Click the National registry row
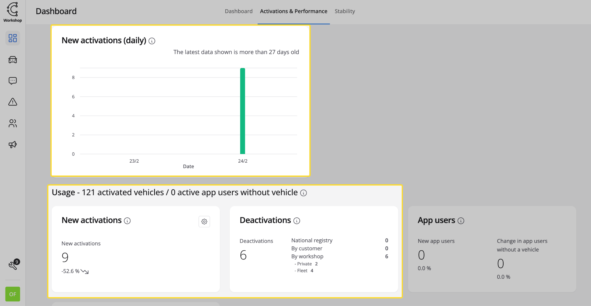 point(340,241)
